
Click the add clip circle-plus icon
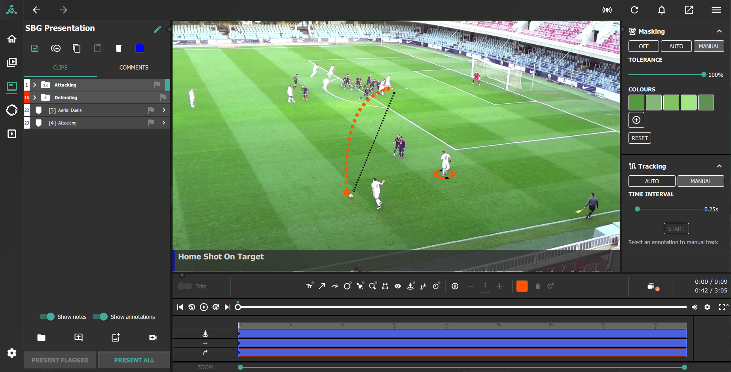56,48
